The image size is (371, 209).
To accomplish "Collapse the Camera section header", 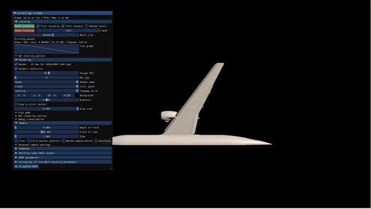I will point(63,123).
